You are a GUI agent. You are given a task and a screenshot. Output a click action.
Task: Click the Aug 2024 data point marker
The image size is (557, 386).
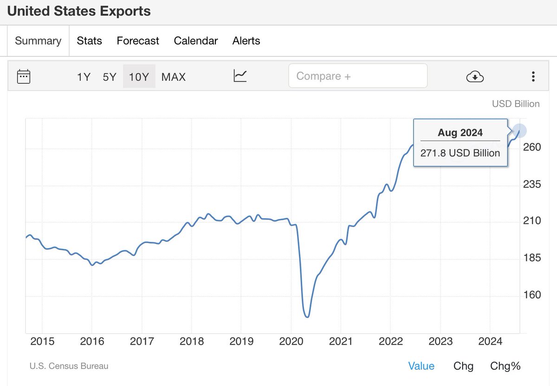pos(520,131)
